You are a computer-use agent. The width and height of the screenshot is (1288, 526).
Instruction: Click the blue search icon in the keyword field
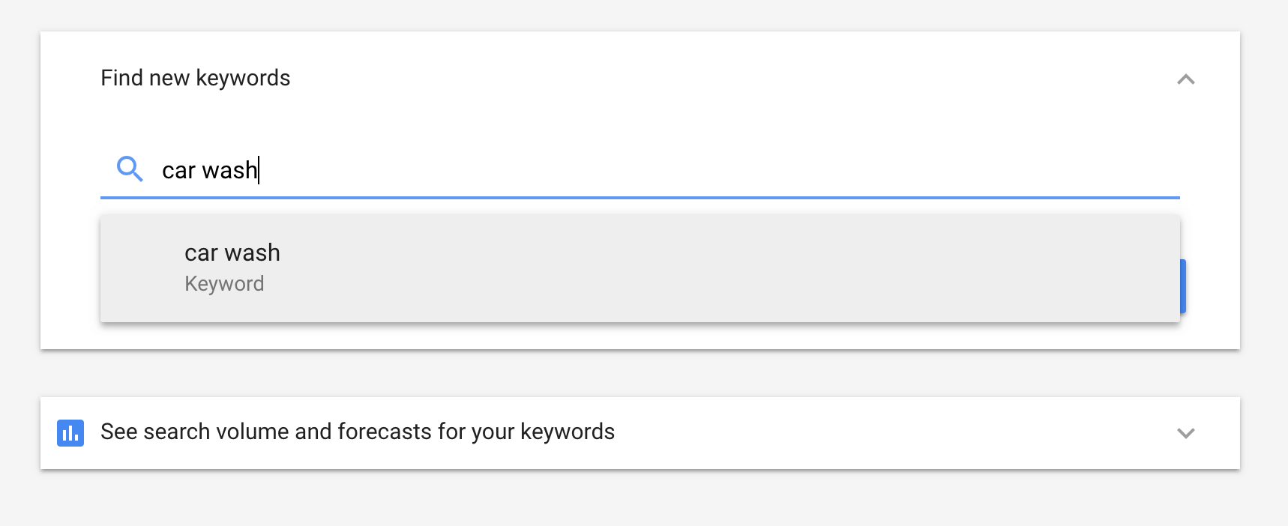[x=130, y=170]
